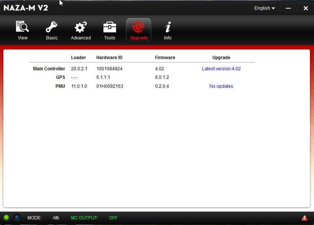Image resolution: width=314 pixels, height=225 pixels.
Task: Click the green status indicator light
Action: 6,218
